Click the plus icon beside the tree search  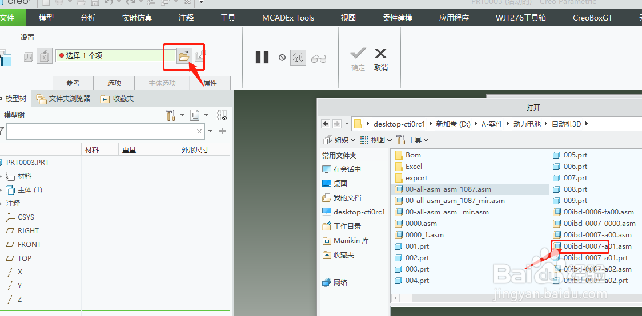pyautogui.click(x=222, y=131)
